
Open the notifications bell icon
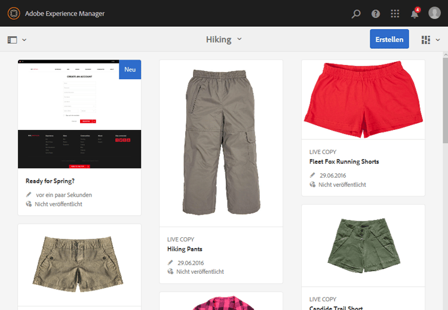415,13
